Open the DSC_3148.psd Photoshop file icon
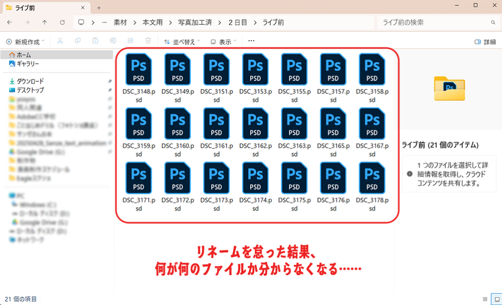This screenshot has height=305, width=502. pyautogui.click(x=139, y=69)
